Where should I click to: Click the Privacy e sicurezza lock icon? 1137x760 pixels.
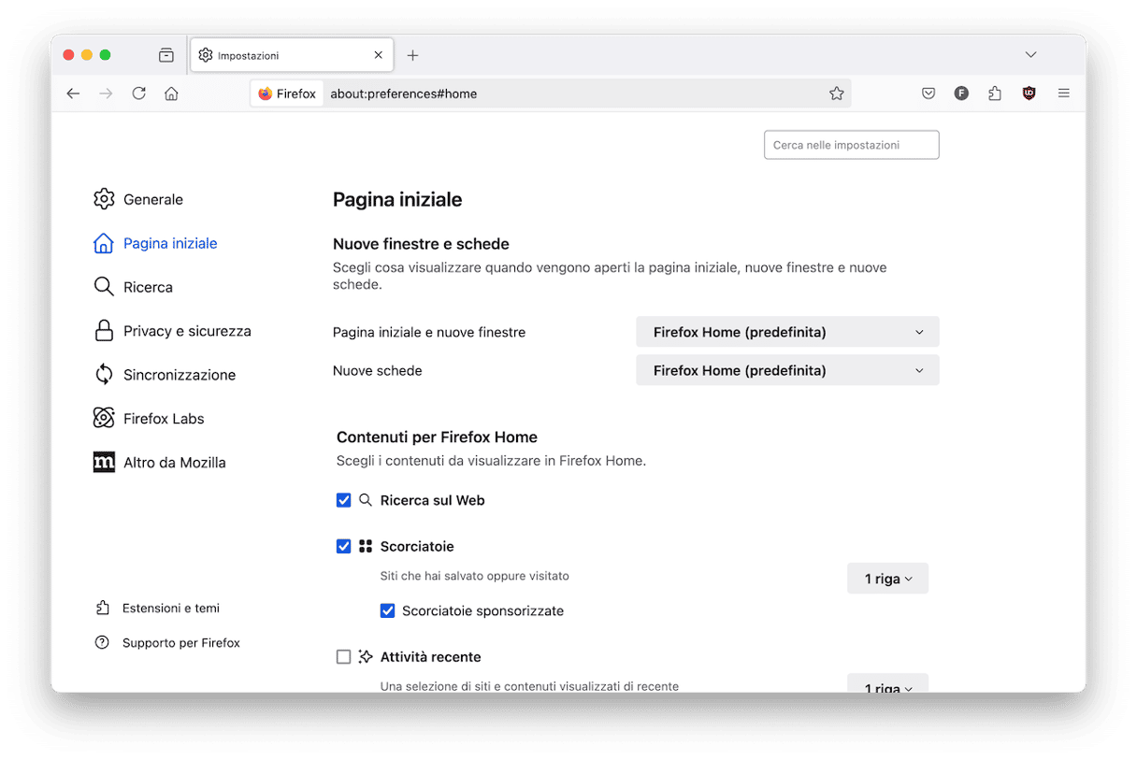pos(104,331)
